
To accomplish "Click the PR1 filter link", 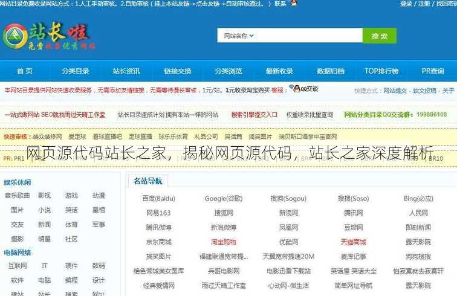I will click(x=19, y=158).
